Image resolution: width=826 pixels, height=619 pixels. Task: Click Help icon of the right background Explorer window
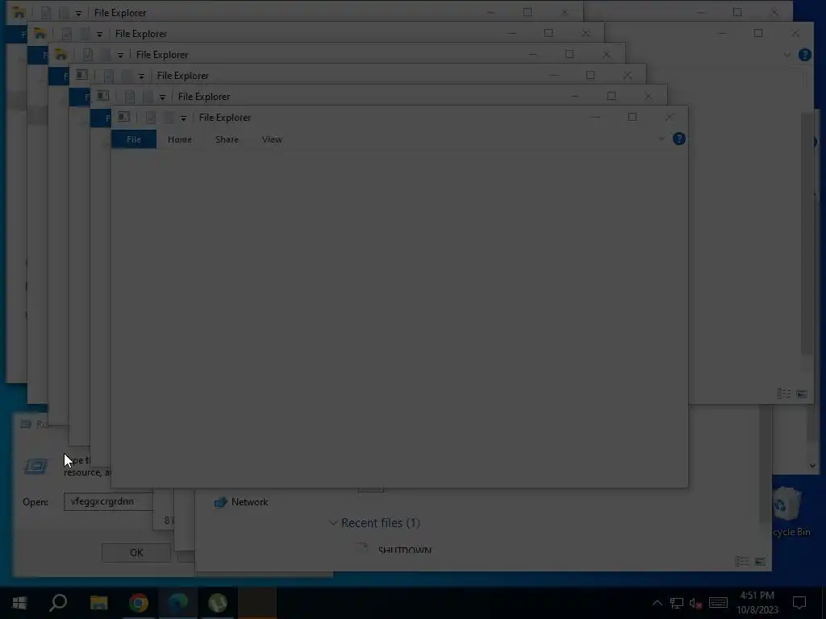point(805,55)
